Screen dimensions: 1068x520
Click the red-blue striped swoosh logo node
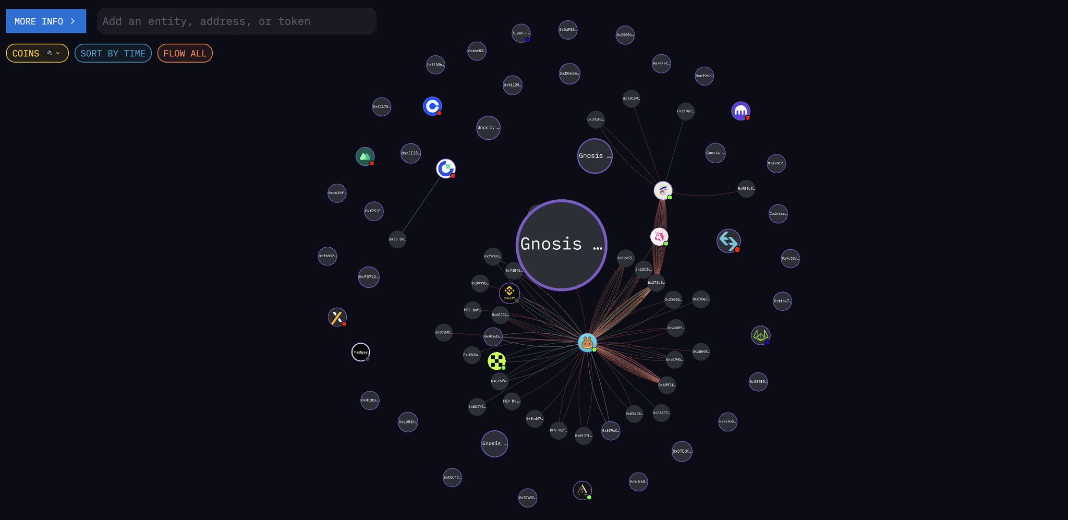point(663,190)
